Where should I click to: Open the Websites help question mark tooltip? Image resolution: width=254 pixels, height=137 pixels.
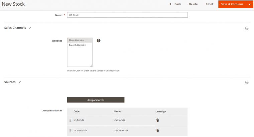pyautogui.click(x=99, y=41)
